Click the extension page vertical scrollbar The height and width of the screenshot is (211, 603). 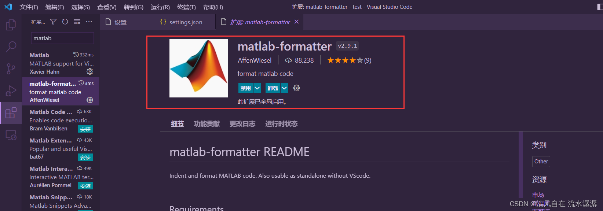click(x=521, y=165)
